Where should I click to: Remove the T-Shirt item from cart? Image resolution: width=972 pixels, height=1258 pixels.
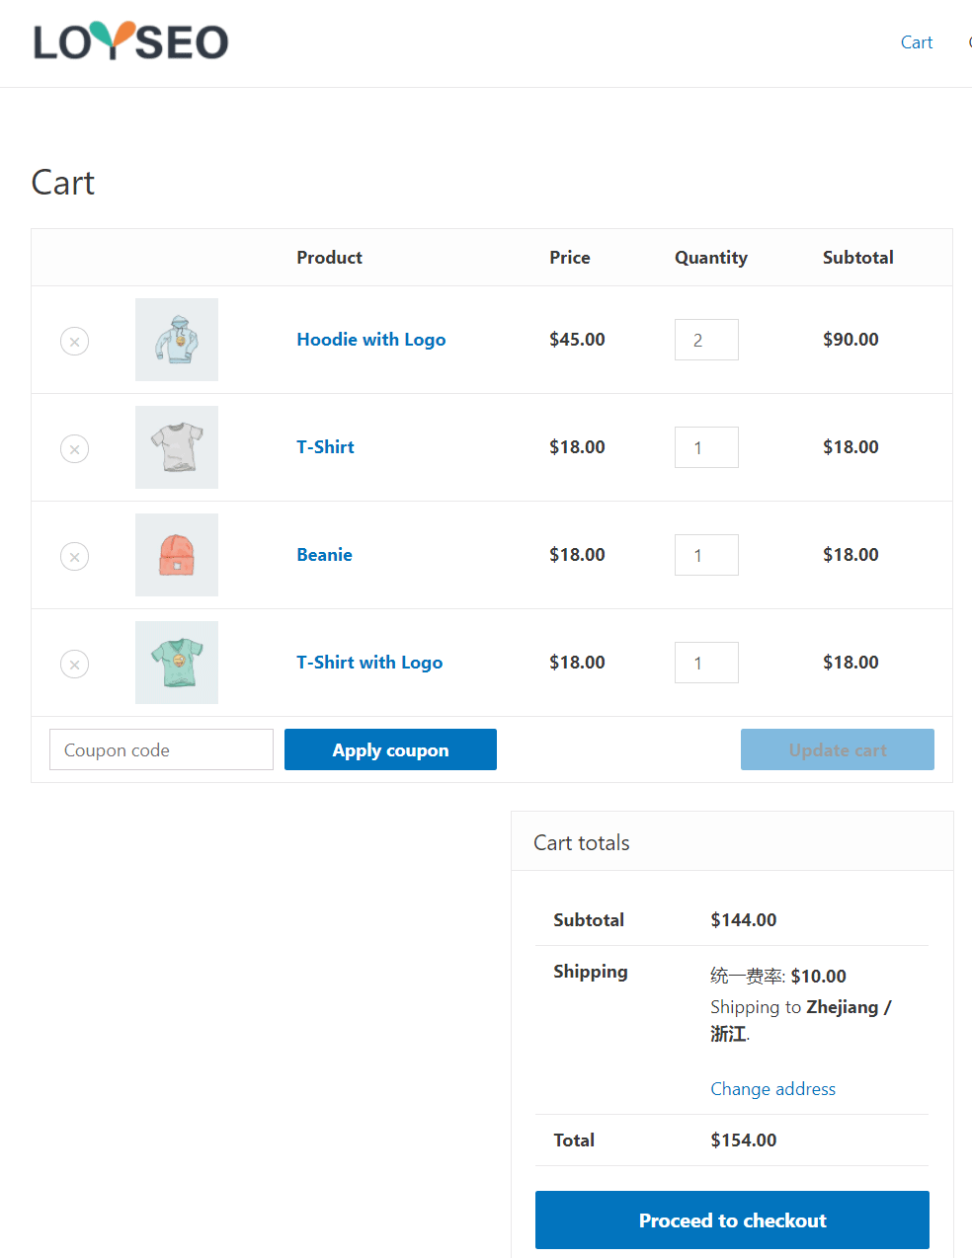pyautogui.click(x=75, y=448)
